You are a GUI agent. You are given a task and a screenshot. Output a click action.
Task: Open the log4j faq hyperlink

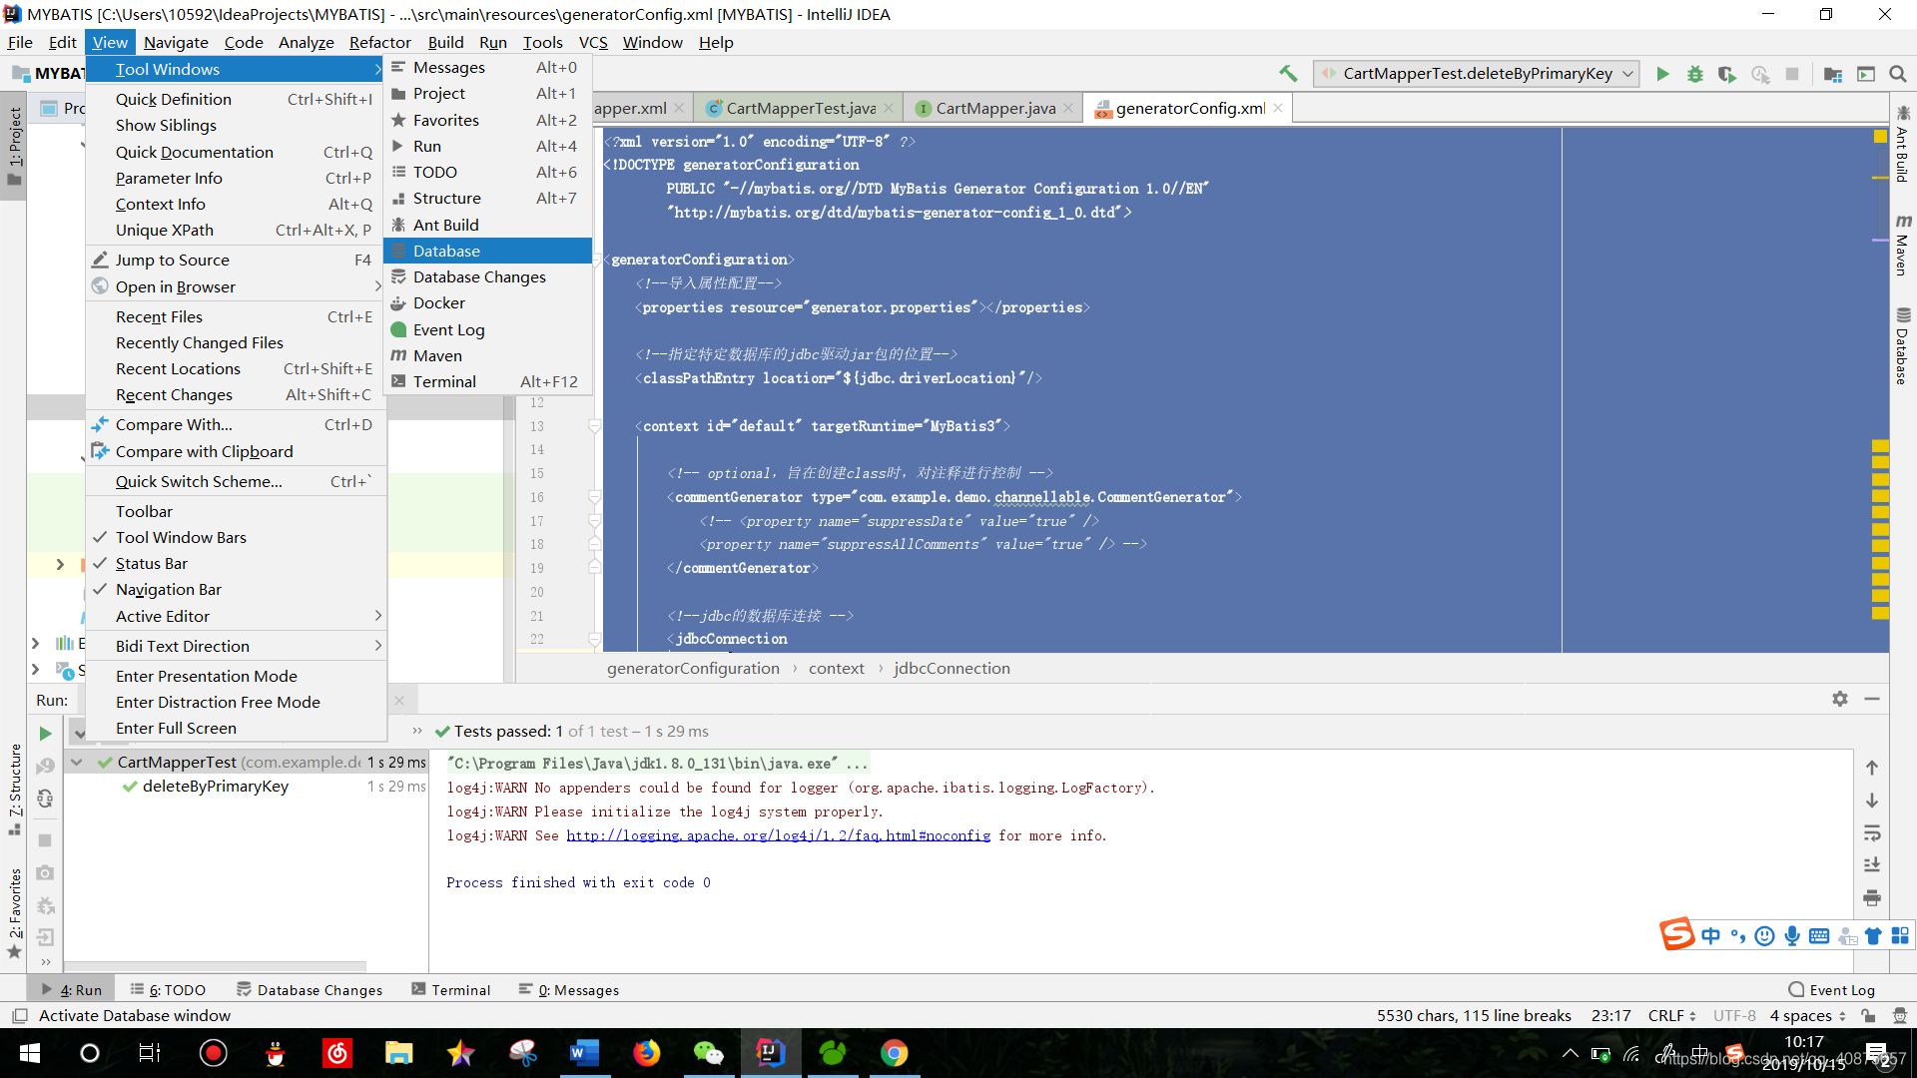coord(778,835)
